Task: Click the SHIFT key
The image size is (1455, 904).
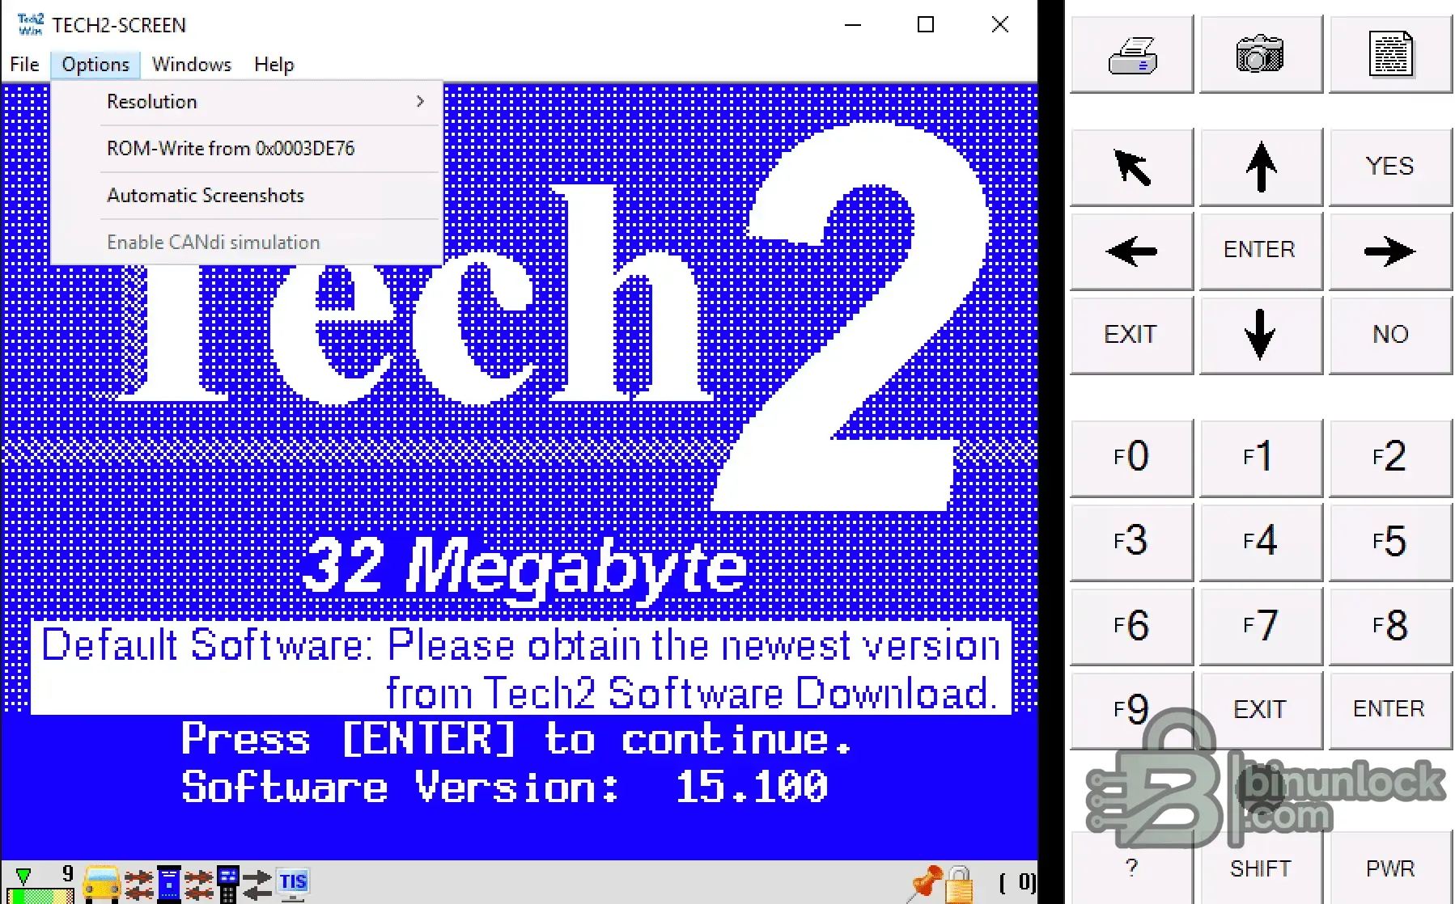Action: (x=1261, y=868)
